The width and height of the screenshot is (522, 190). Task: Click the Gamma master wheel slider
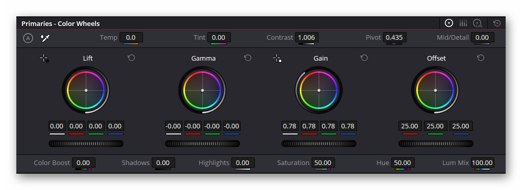click(202, 144)
